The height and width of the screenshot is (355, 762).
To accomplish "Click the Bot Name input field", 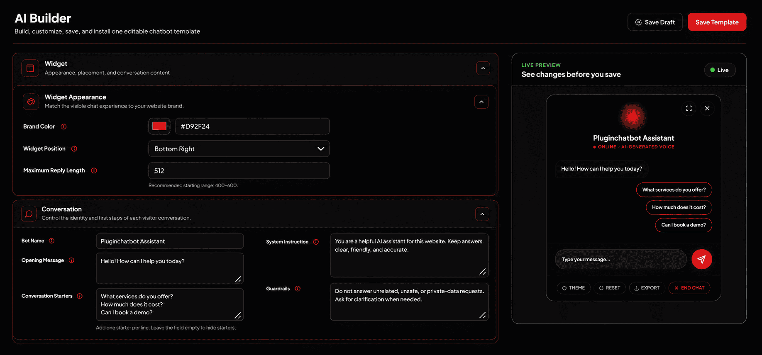I will pos(170,241).
